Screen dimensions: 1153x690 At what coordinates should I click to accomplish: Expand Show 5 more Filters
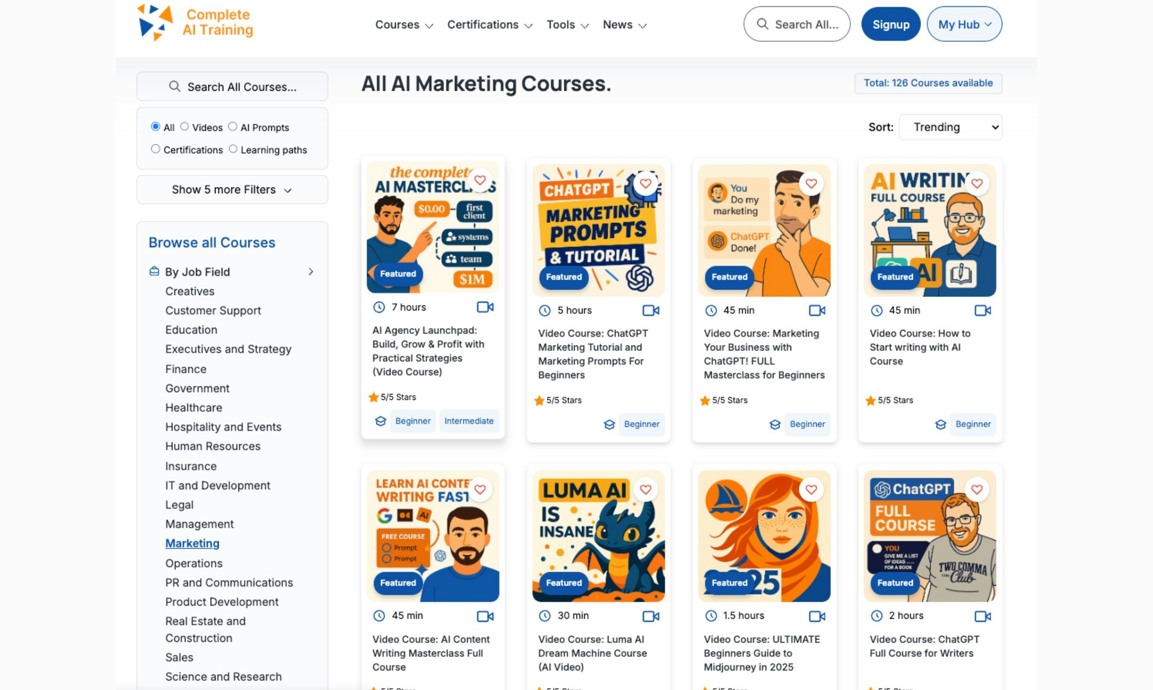click(x=232, y=189)
